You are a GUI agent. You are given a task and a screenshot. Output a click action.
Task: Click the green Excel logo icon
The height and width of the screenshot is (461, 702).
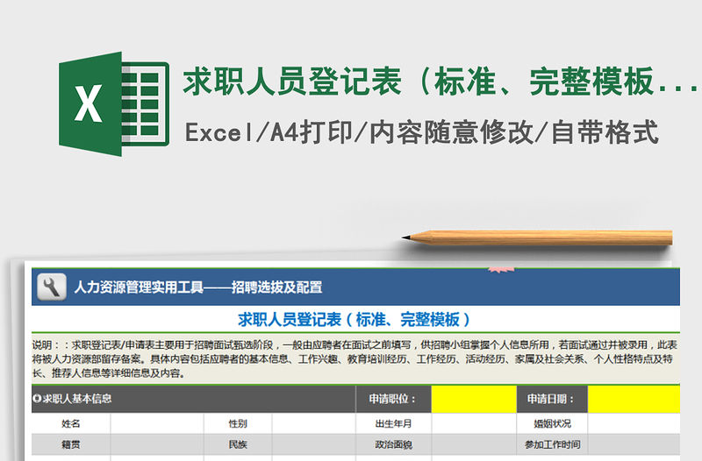(x=112, y=104)
